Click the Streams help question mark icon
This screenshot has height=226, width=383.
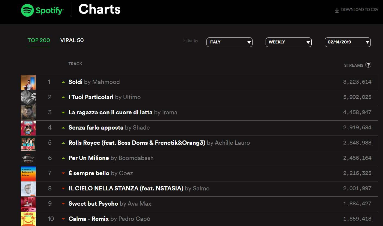coord(368,65)
